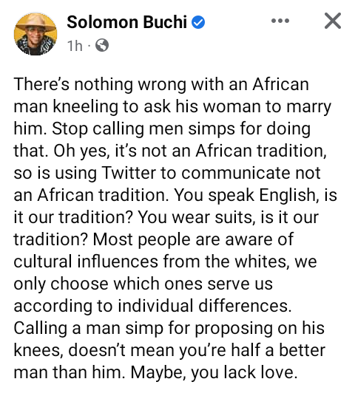Screen dimensions: 355x393
Task: Click the word "English" in the post text
Action: coord(287,195)
